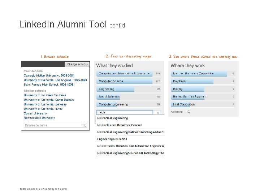Select the Northrop Grumman Corporation bar
Image resolution: width=260 pixels, height=195 pixels.
click(199, 74)
